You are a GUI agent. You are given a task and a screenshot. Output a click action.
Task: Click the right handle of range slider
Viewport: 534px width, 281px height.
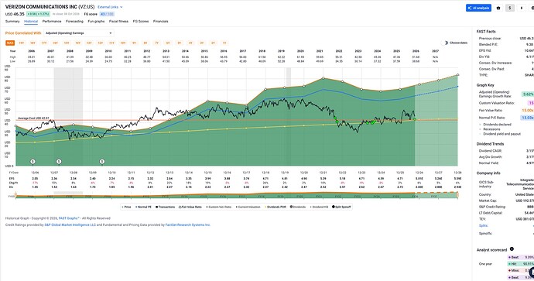pos(457,195)
